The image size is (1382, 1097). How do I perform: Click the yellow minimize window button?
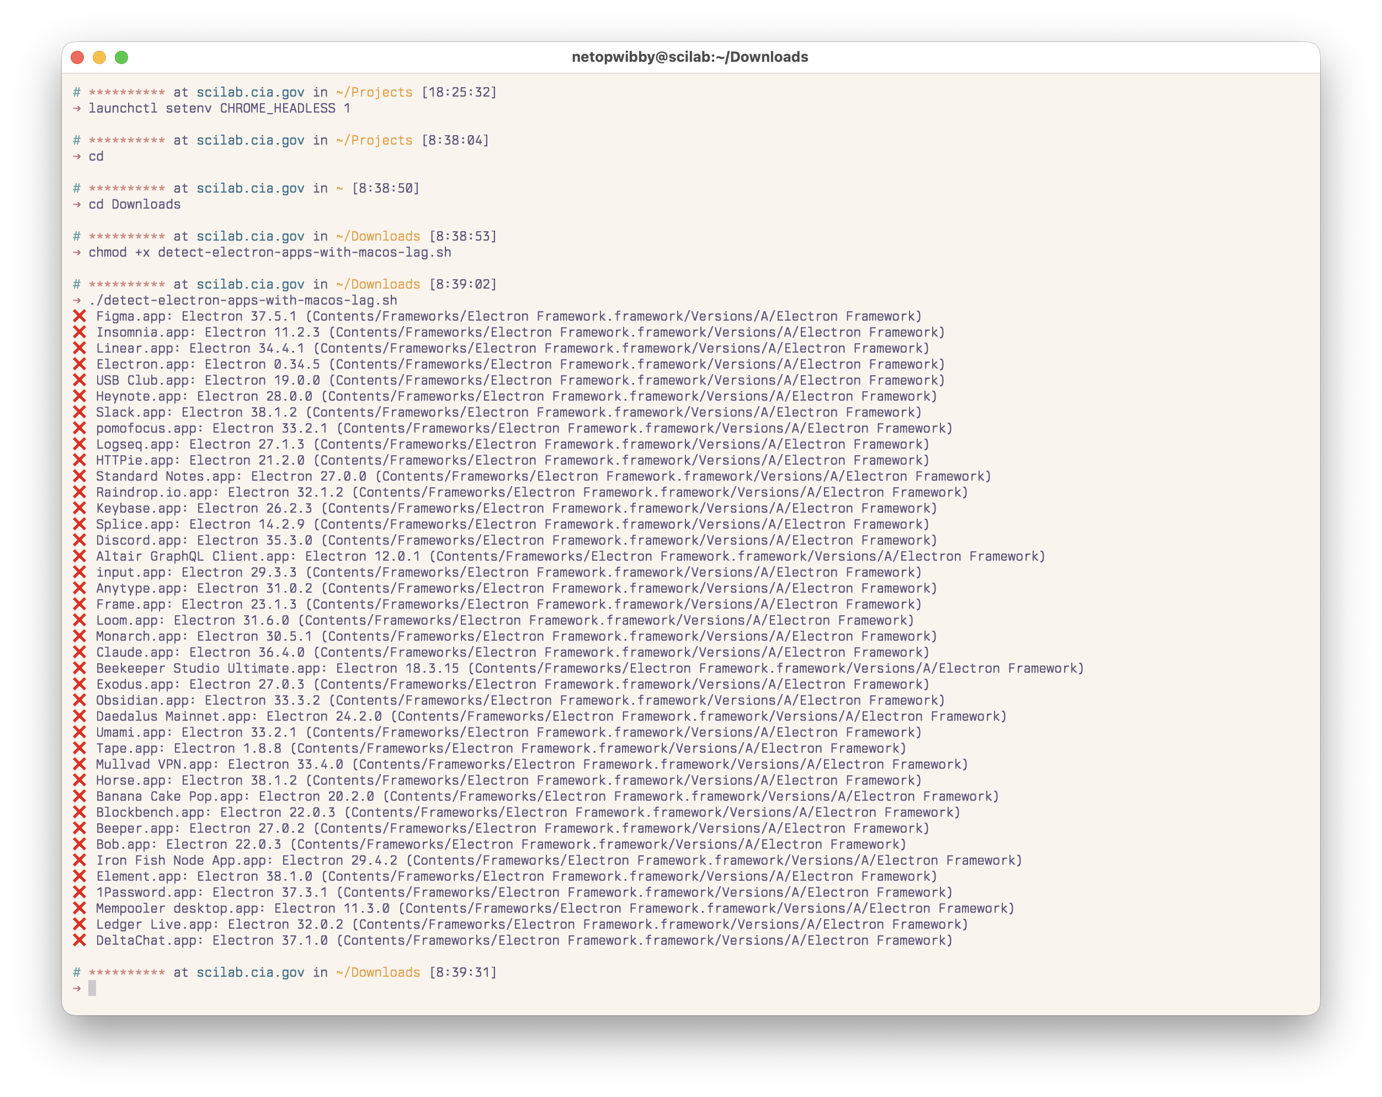coord(99,58)
